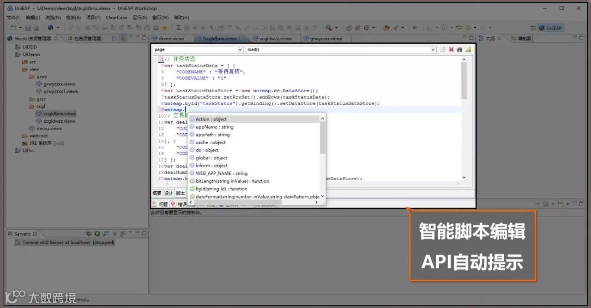This screenshot has width=591, height=308.
Task: Open the 运行(R) menu
Action: [140, 18]
